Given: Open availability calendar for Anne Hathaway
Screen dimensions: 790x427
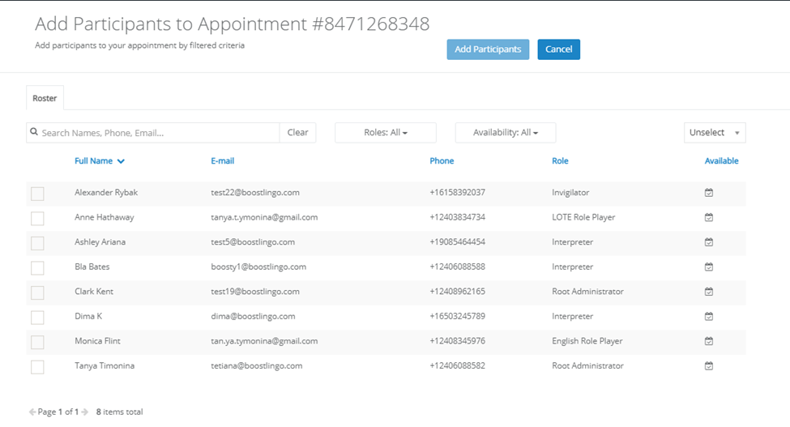Looking at the screenshot, I should point(708,217).
